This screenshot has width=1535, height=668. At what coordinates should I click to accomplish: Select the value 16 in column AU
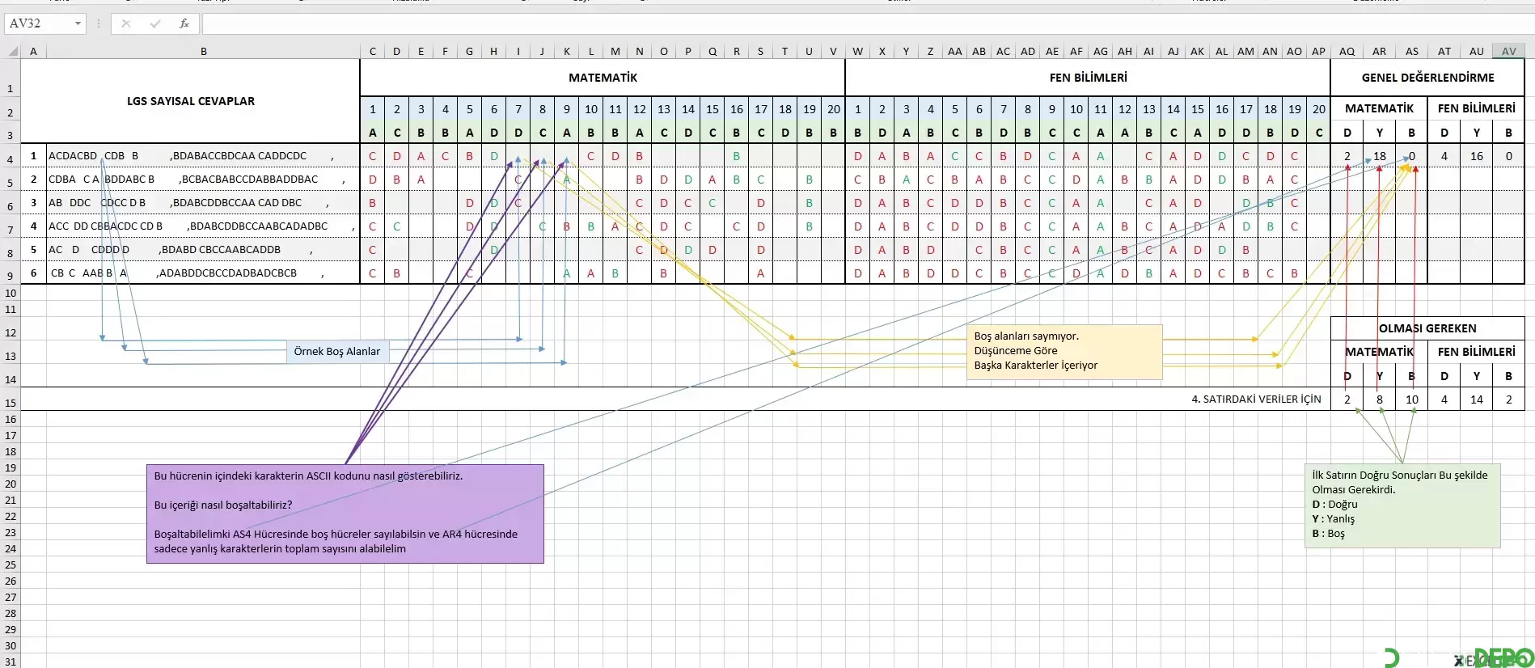pos(1477,156)
